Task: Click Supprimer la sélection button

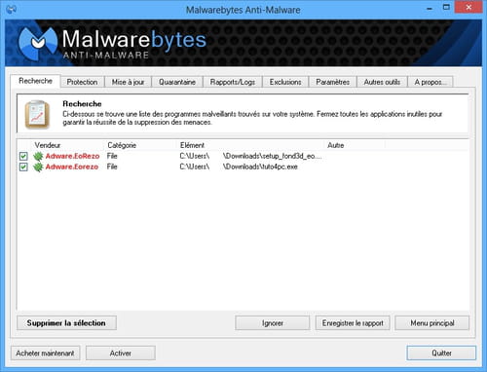Action: coord(66,323)
